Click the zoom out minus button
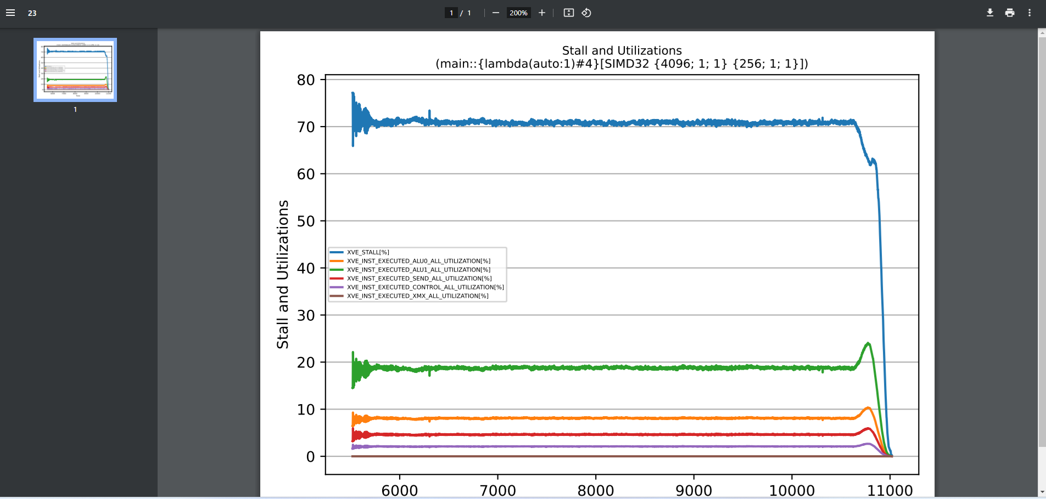 [x=496, y=13]
